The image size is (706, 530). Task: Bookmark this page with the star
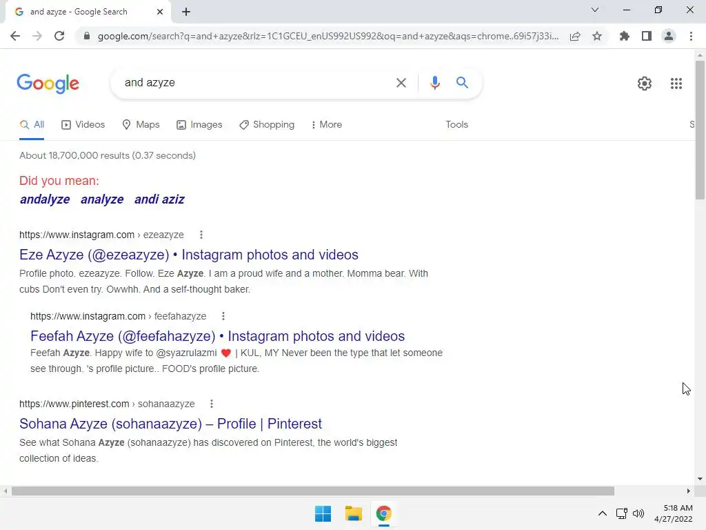(597, 36)
